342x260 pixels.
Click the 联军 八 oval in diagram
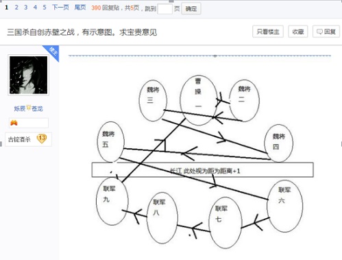point(162,218)
